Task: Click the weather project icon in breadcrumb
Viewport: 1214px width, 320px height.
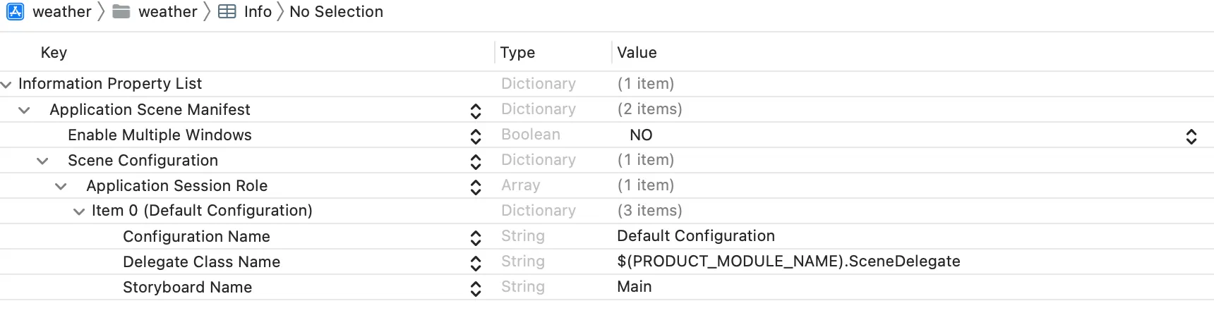Action: (x=16, y=12)
